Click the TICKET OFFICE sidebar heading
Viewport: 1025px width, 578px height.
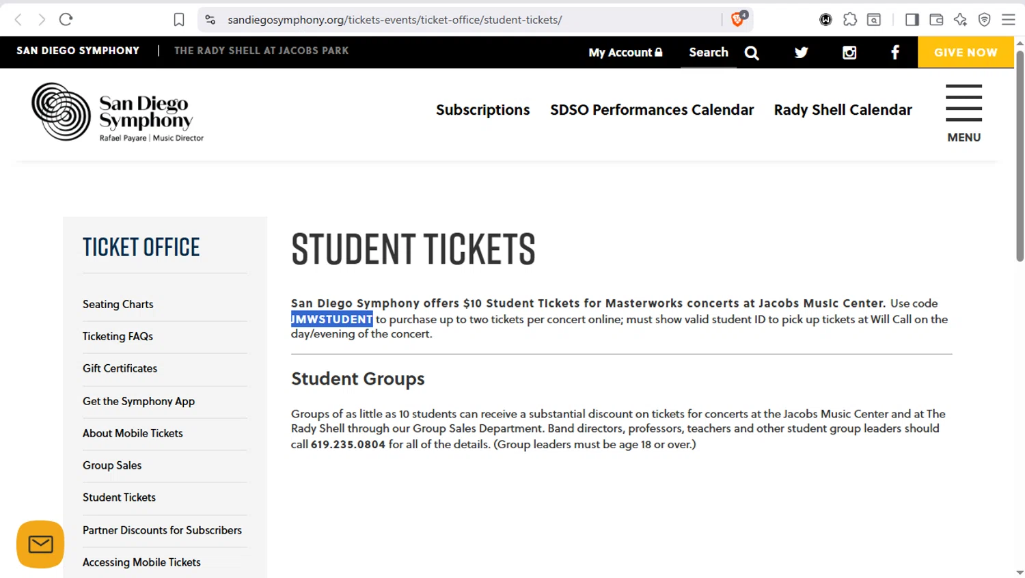click(141, 247)
